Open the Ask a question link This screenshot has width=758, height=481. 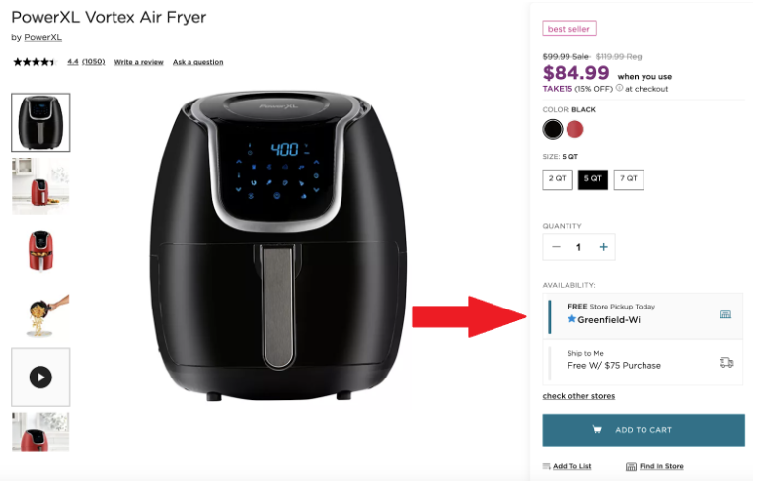[x=198, y=62]
